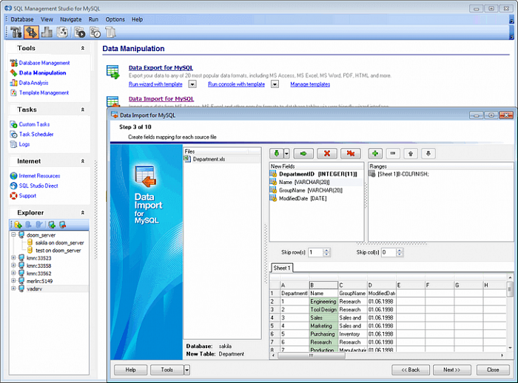The image size is (518, 383).
Task: Select the DepartmentID [INTEGER(11)] field
Action: coord(317,174)
